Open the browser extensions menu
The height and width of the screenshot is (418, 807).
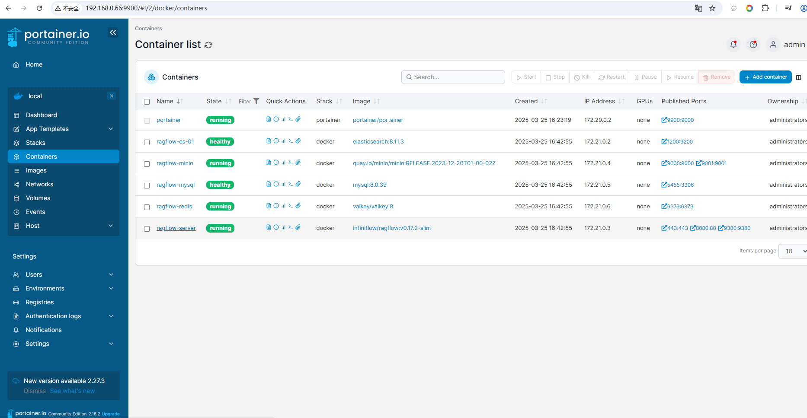click(765, 8)
